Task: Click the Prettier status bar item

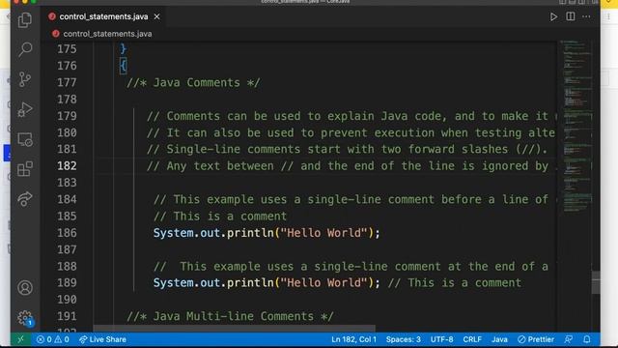Action: [x=536, y=339]
